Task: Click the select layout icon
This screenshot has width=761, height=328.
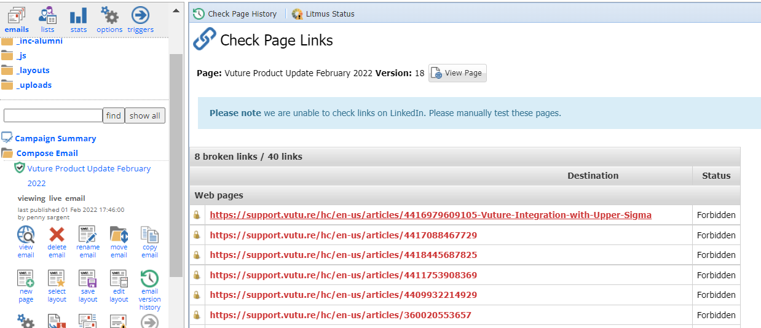Action: [57, 278]
